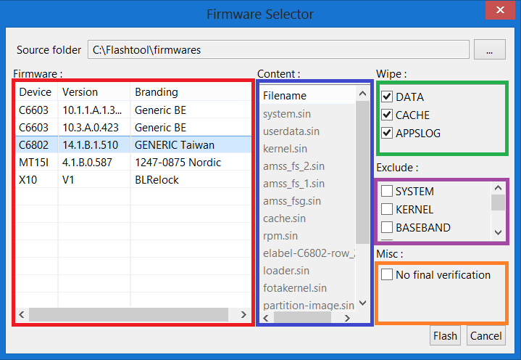
Task: Click the elabel-C6802-row file entry
Action: click(x=308, y=253)
